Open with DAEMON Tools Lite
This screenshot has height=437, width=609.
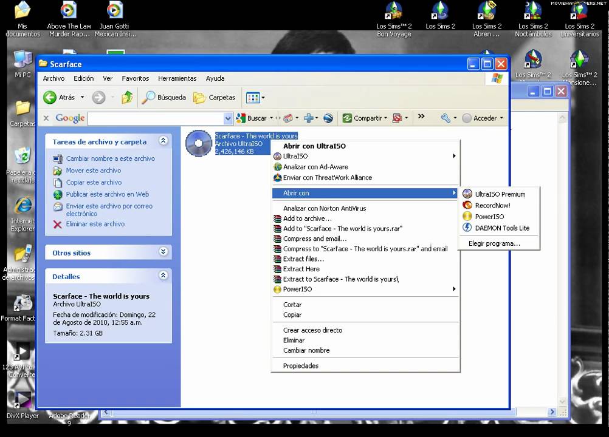pos(499,228)
